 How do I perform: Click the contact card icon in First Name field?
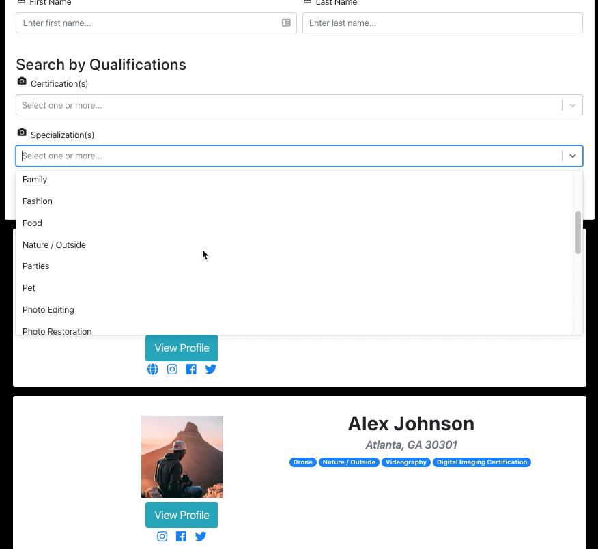point(286,23)
